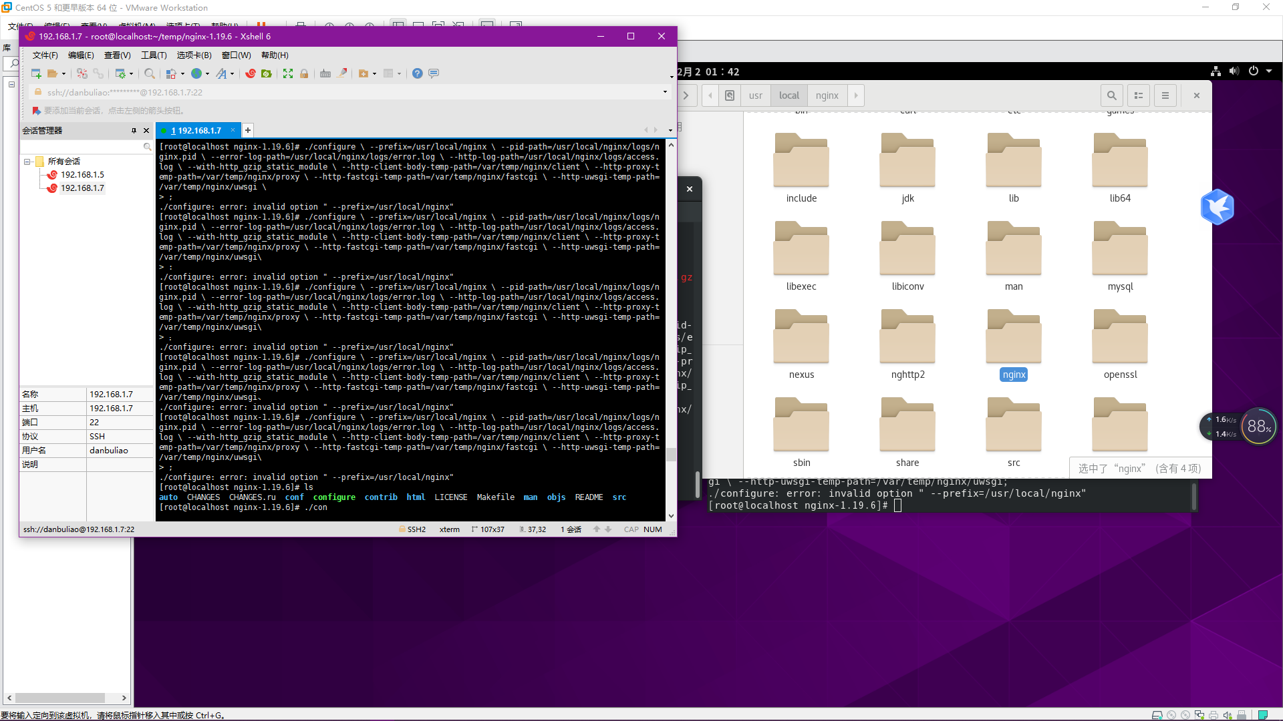Image resolution: width=1283 pixels, height=721 pixels.
Task: Open the file manager hamburger menu
Action: pyautogui.click(x=1165, y=95)
